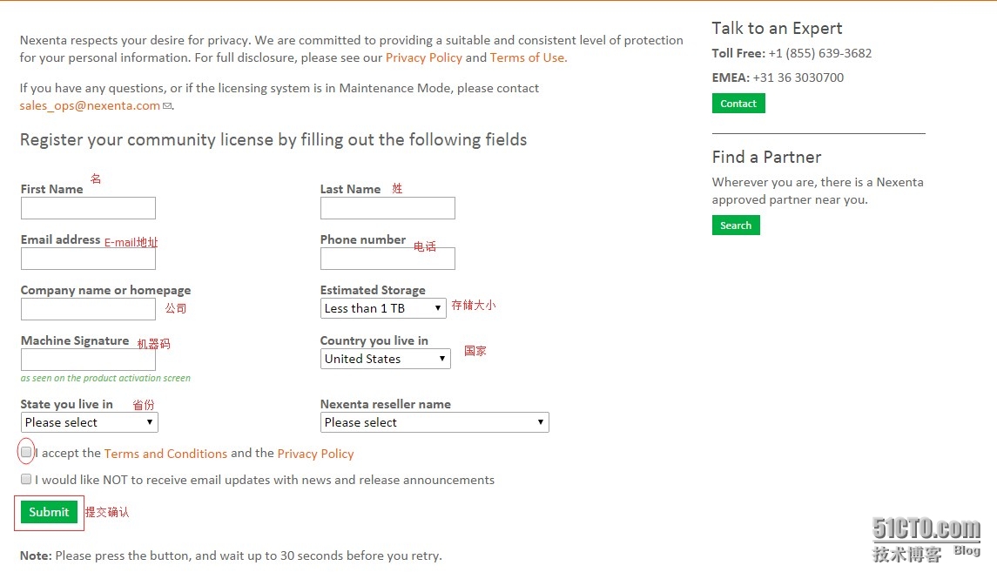This screenshot has width=997, height=579.
Task: Open the State you live in selector
Action: pos(89,422)
